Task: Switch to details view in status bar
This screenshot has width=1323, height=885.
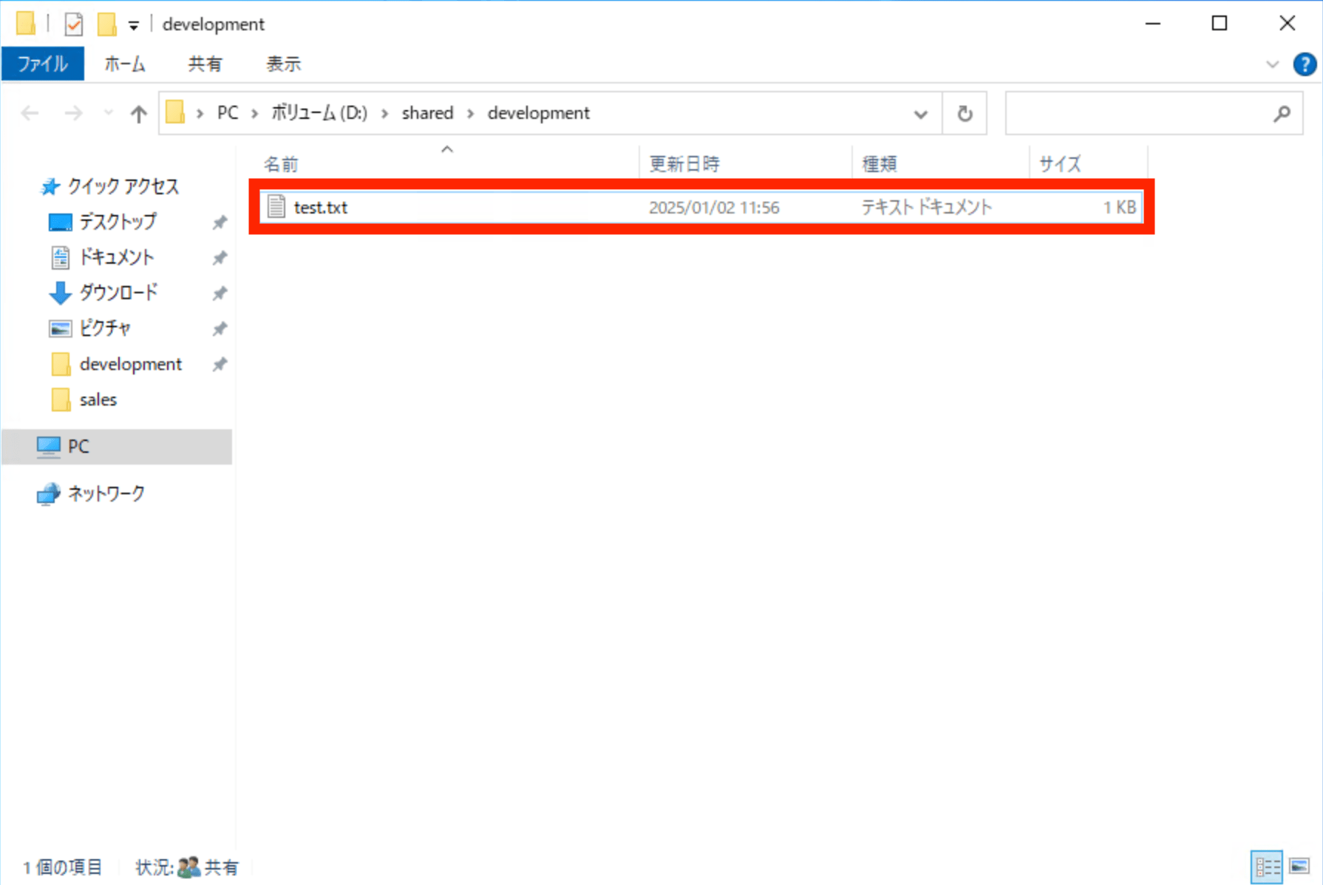Action: click(x=1267, y=867)
